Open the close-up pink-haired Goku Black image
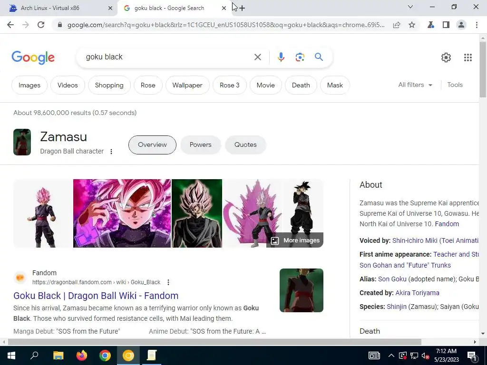 click(x=122, y=213)
